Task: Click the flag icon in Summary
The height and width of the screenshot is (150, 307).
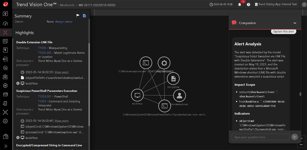Action: 78,16
